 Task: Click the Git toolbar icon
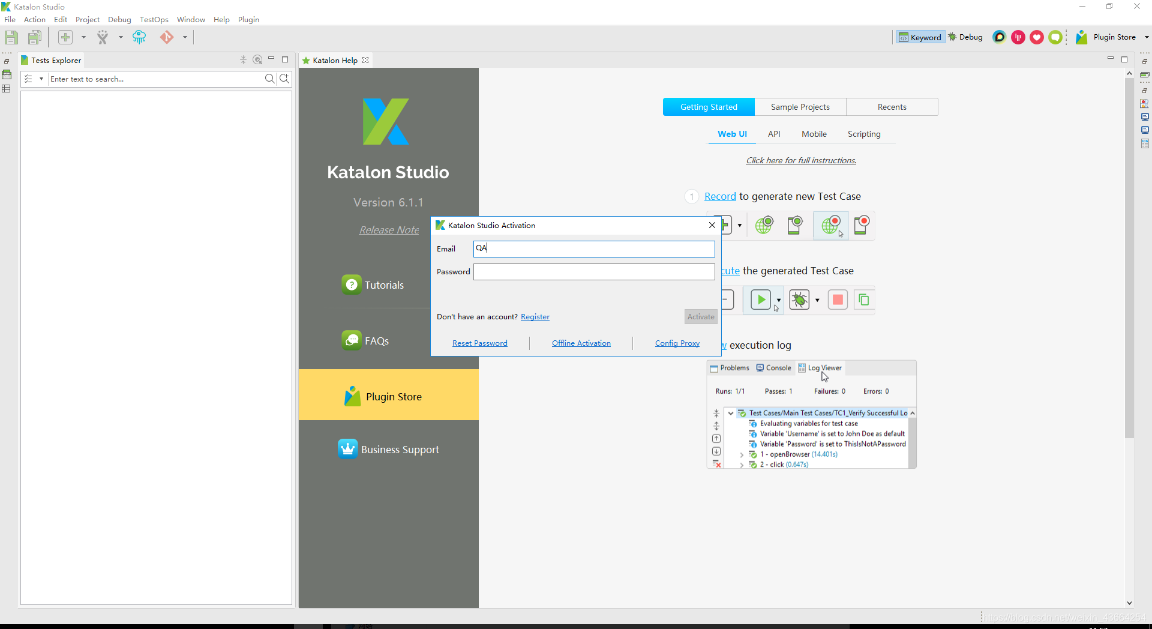pos(167,37)
